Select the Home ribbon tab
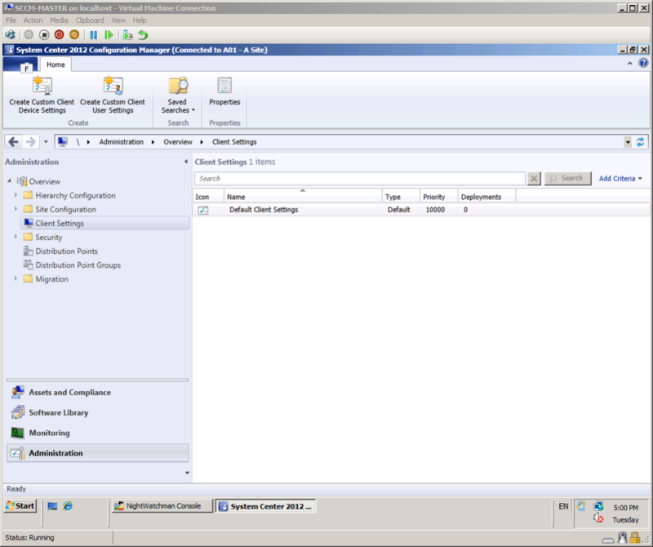The image size is (653, 547). click(x=56, y=64)
